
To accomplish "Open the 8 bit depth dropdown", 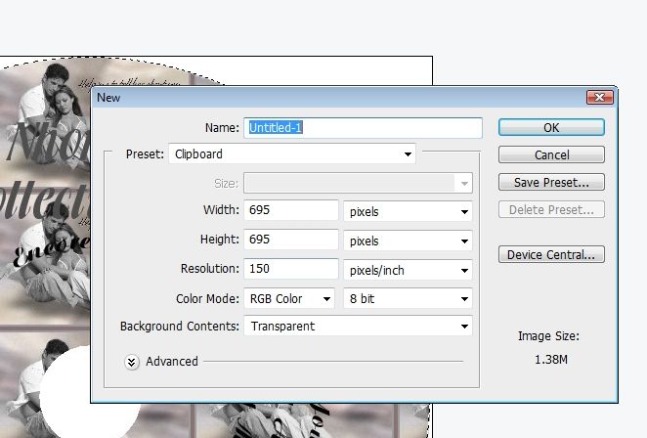I will [408, 298].
